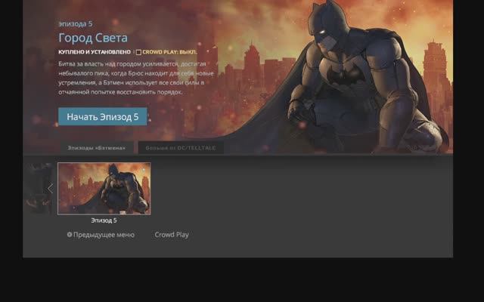Click the circle icon beside Предыдущее меню
The image size is (484, 302).
coord(70,235)
